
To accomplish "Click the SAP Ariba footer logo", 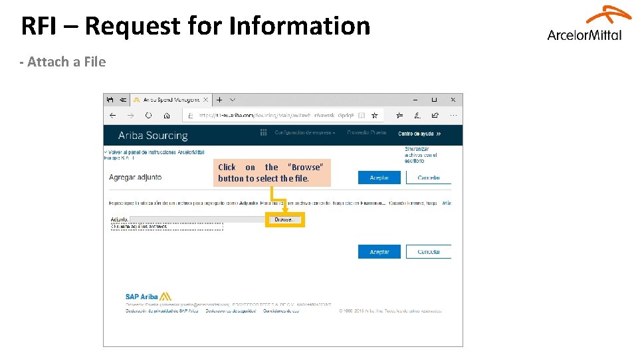I will [148, 297].
